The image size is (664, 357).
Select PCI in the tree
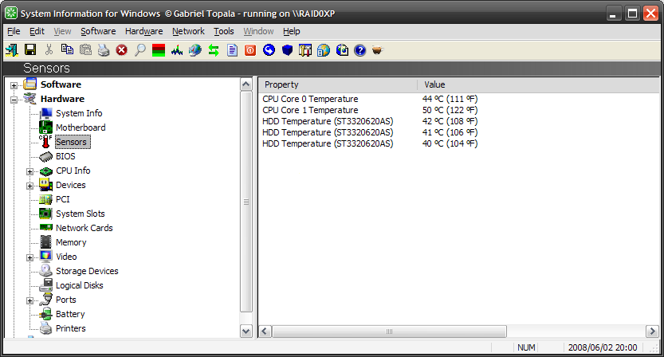pyautogui.click(x=63, y=199)
